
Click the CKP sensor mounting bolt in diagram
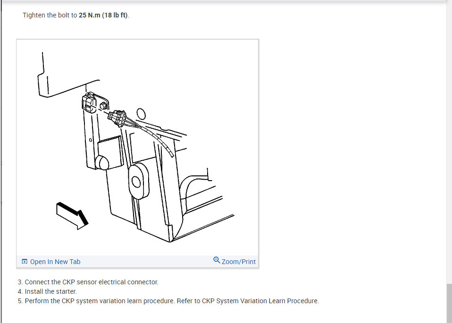point(103,106)
